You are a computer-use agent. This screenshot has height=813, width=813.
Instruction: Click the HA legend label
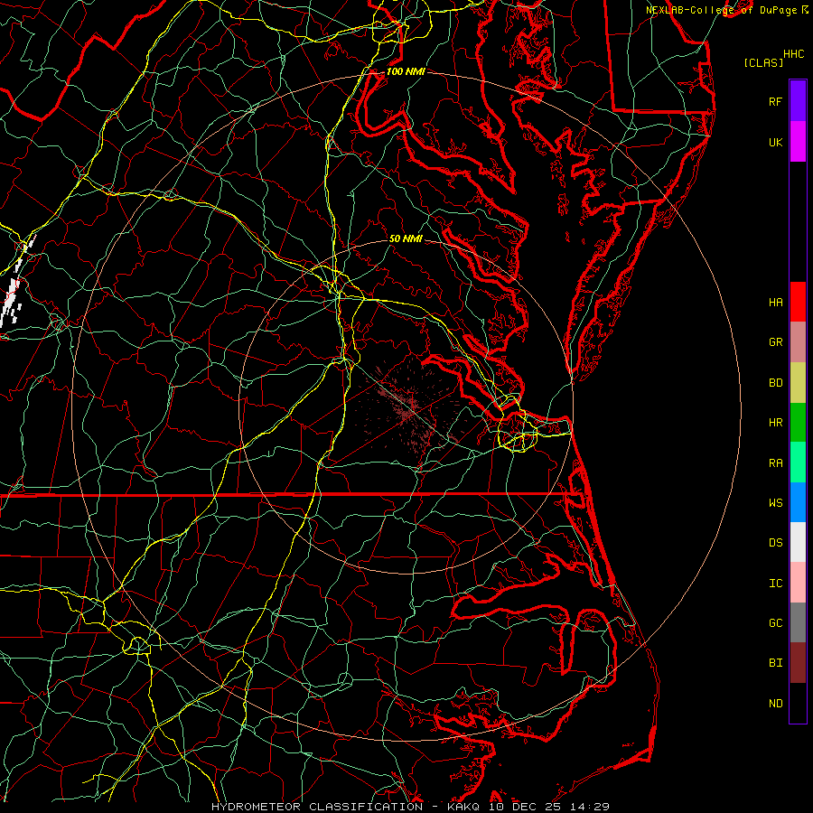click(x=775, y=303)
